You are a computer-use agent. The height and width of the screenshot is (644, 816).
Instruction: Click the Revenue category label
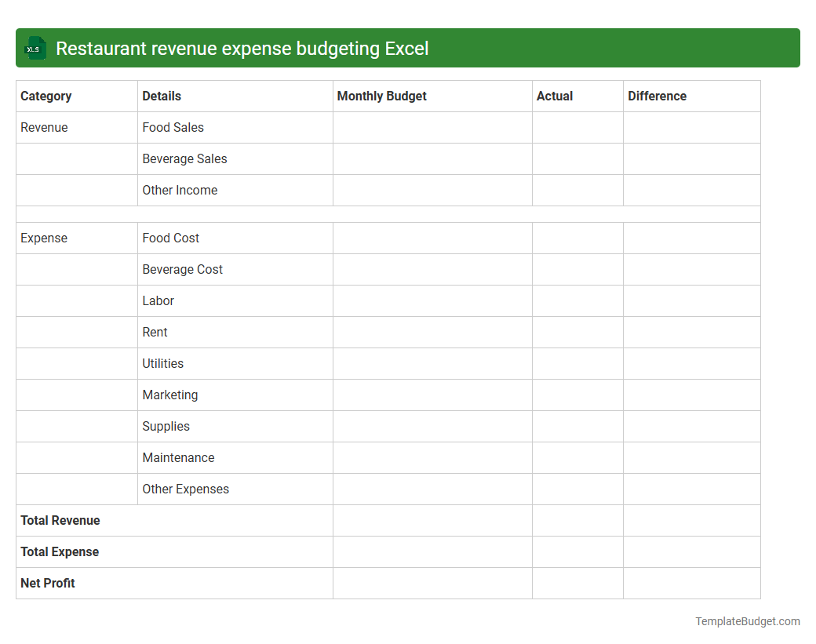(44, 127)
